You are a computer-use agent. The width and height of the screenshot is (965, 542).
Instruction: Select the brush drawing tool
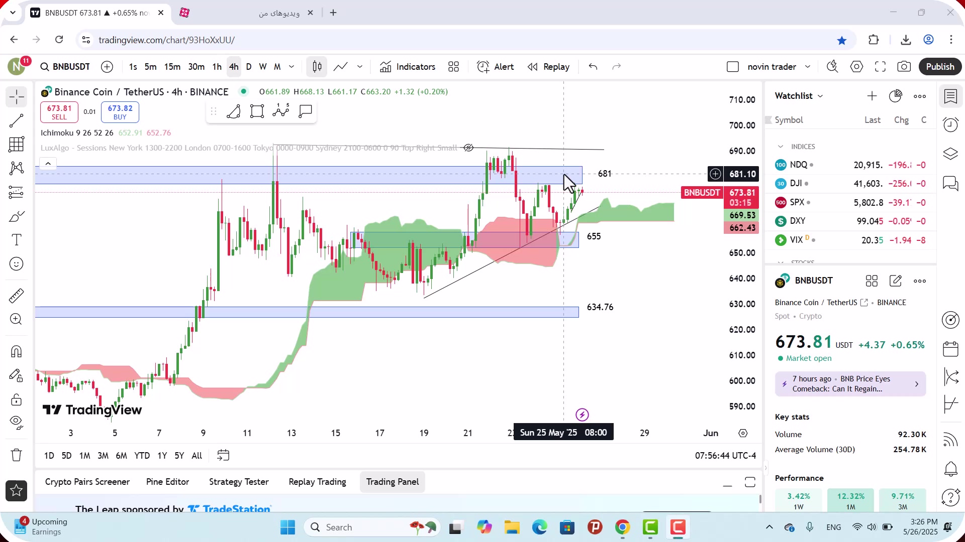click(16, 216)
